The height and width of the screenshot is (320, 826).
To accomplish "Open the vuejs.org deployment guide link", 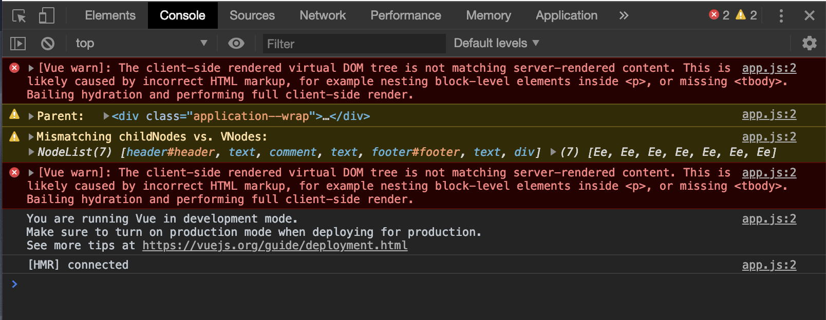I will [275, 246].
